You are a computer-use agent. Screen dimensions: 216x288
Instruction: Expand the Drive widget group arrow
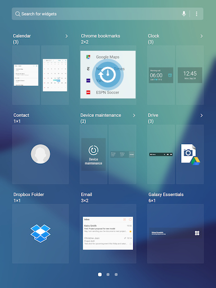click(201, 115)
